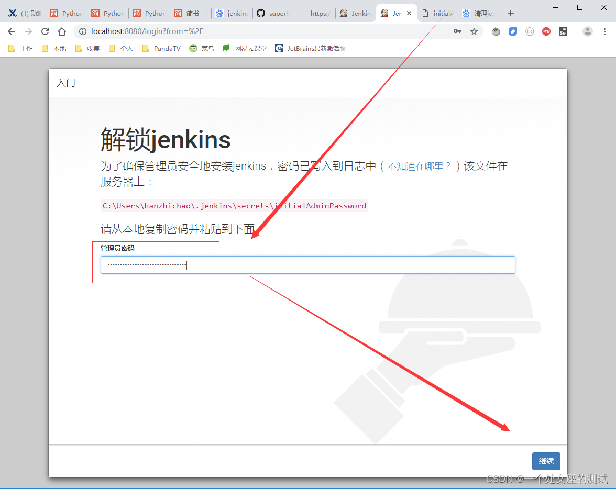Bookmark this page with star icon

(474, 31)
